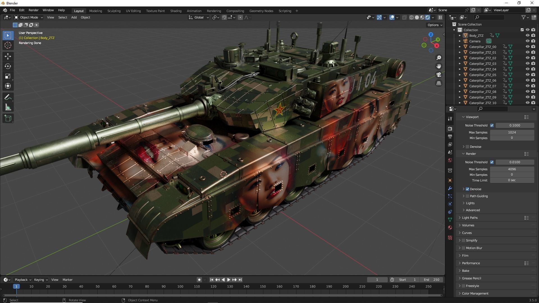Open the Render properties tab
Screen dimensions: 539x303
click(x=450, y=128)
